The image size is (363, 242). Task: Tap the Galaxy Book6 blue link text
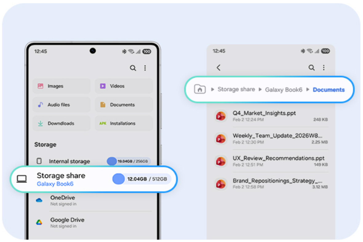coord(55,184)
